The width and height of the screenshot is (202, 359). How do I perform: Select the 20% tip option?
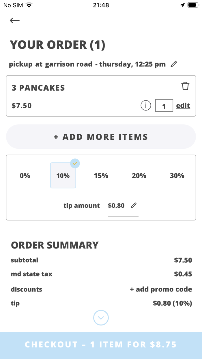139,175
